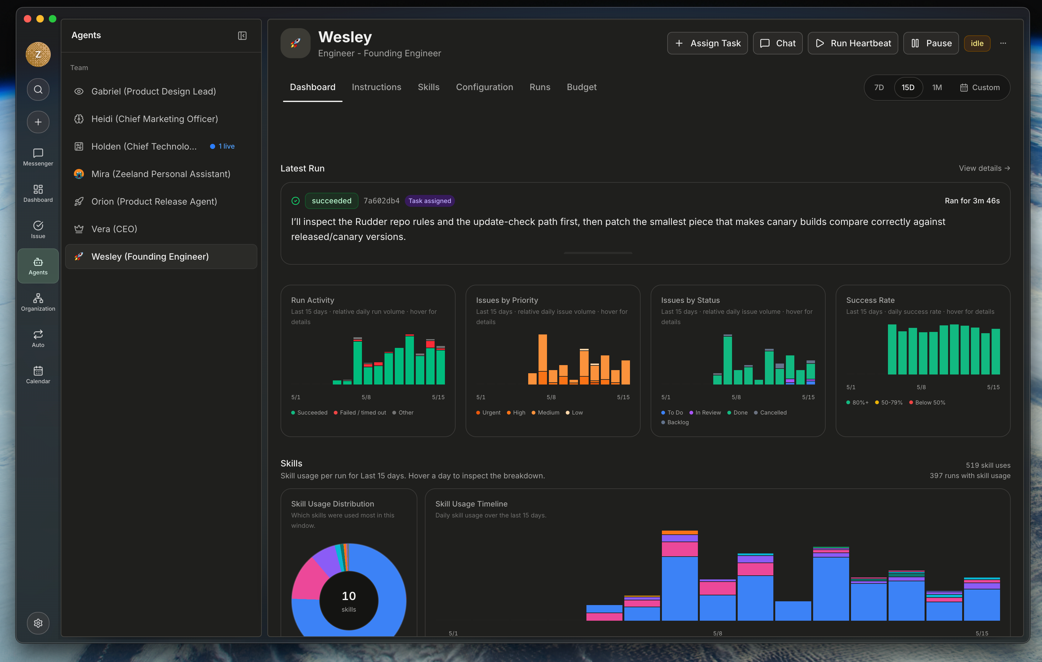Click the Run Activity chart card title
This screenshot has height=662, width=1042.
[312, 300]
